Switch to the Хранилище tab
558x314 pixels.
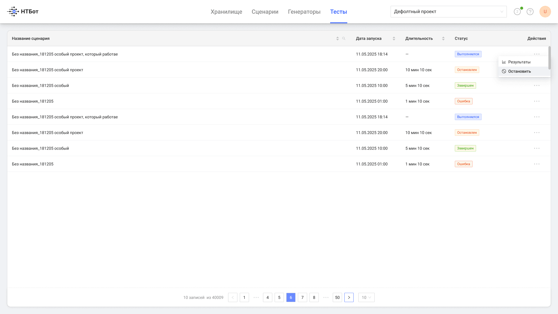(226, 12)
